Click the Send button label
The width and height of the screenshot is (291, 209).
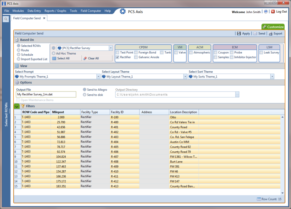pos(262,33)
